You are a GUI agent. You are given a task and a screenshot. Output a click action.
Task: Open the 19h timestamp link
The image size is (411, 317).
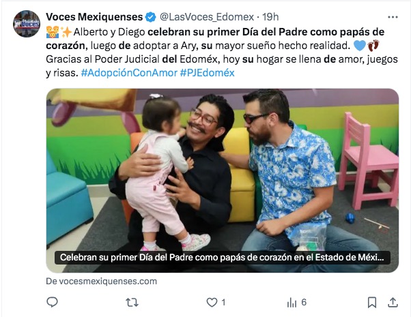pos(270,17)
